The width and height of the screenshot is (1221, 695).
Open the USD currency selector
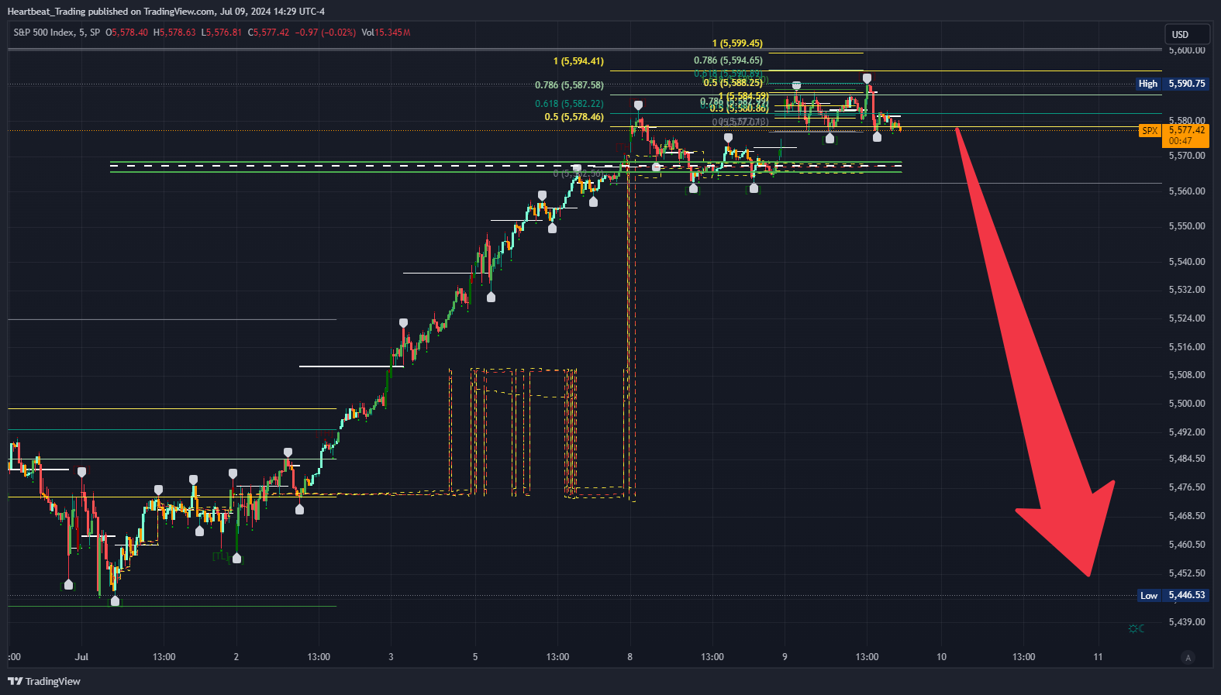(x=1187, y=34)
